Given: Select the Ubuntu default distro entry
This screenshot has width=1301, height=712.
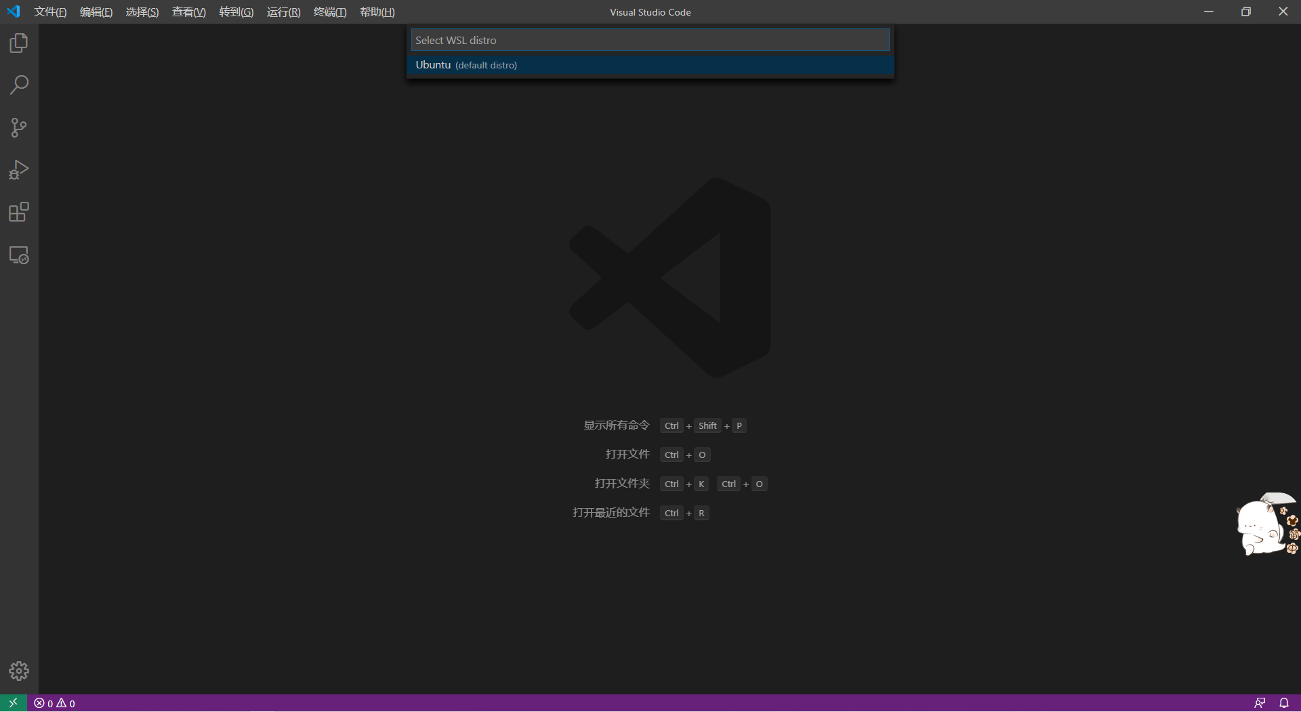Looking at the screenshot, I should (x=650, y=65).
